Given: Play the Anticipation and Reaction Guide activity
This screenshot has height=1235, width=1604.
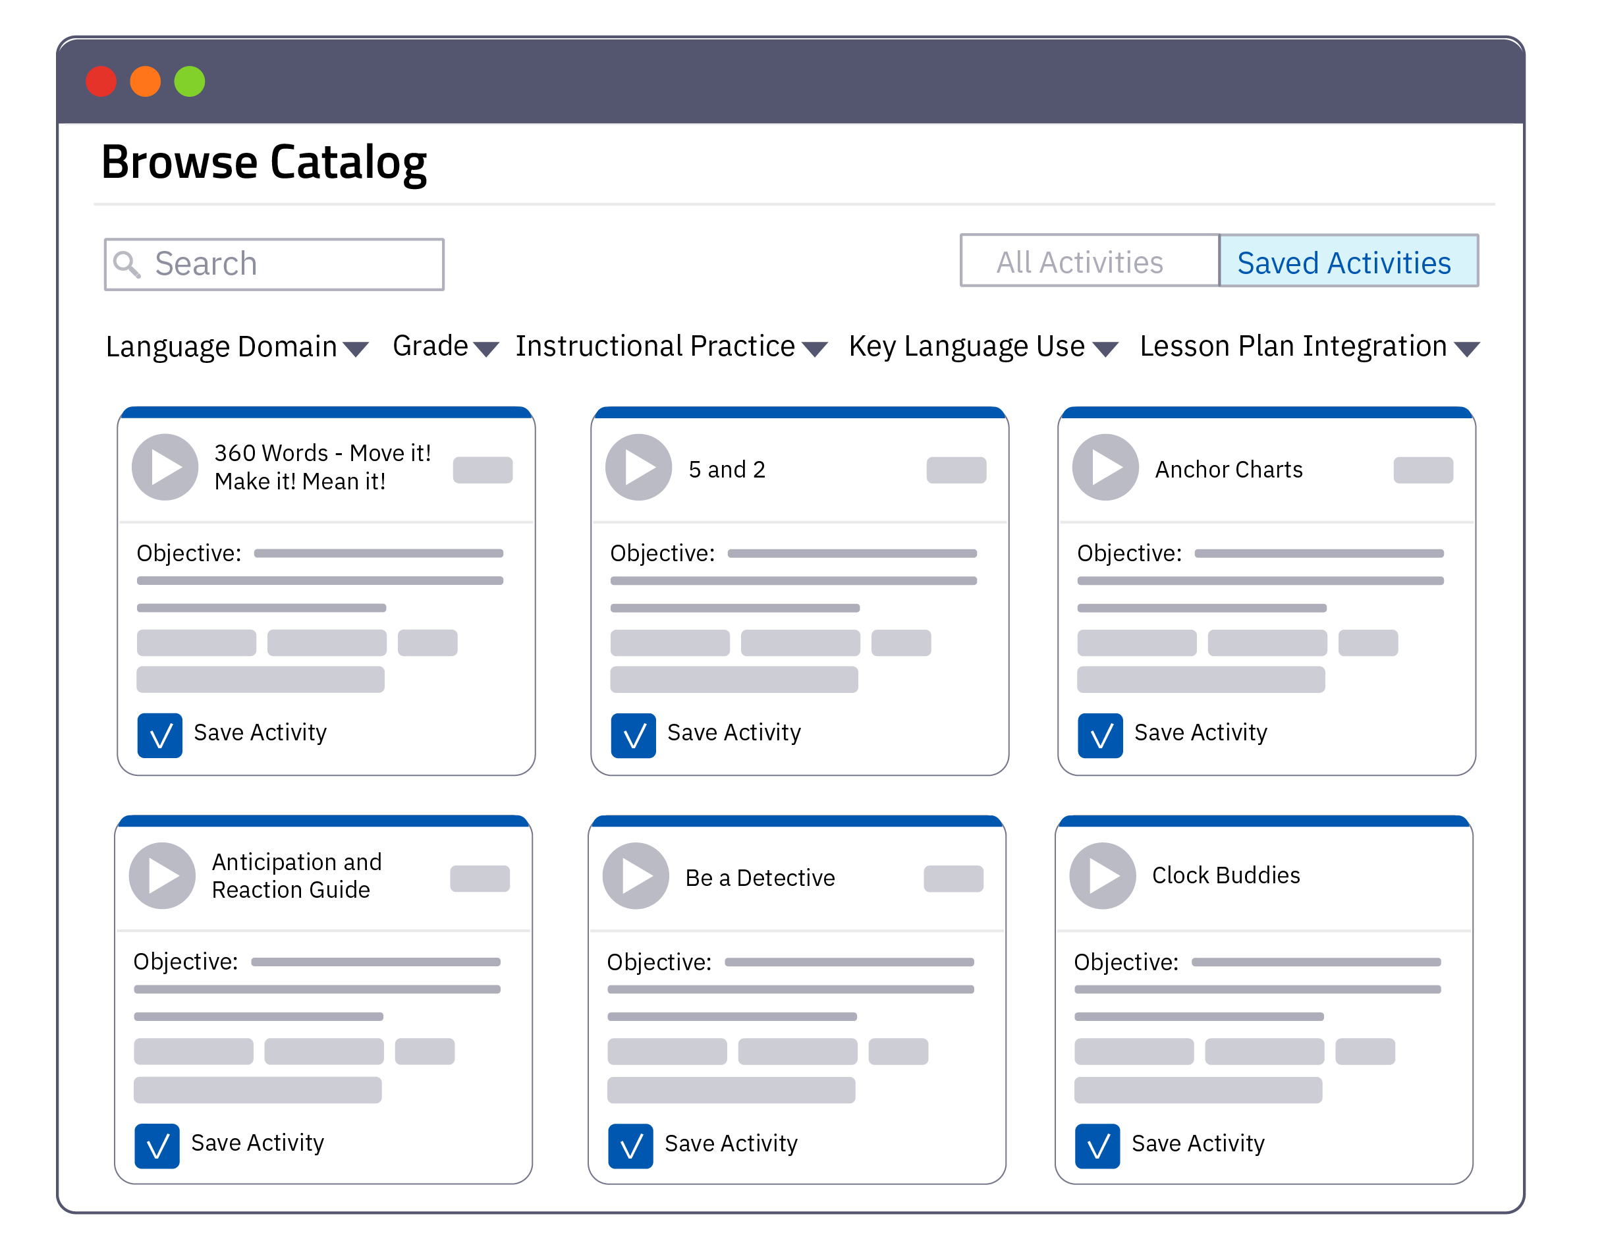Looking at the screenshot, I should coord(162,876).
